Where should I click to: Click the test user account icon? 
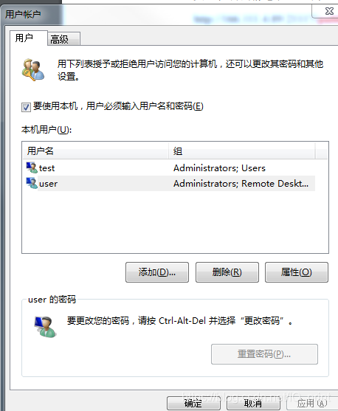[x=32, y=167]
